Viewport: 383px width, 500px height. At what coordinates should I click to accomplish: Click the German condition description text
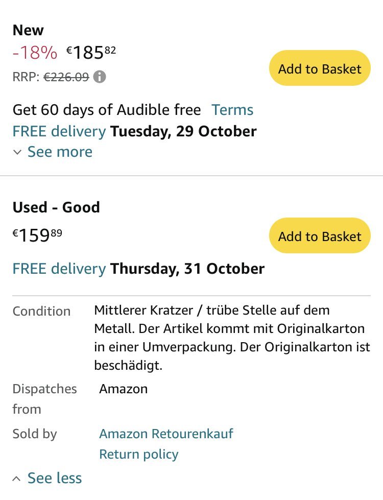coord(232,338)
